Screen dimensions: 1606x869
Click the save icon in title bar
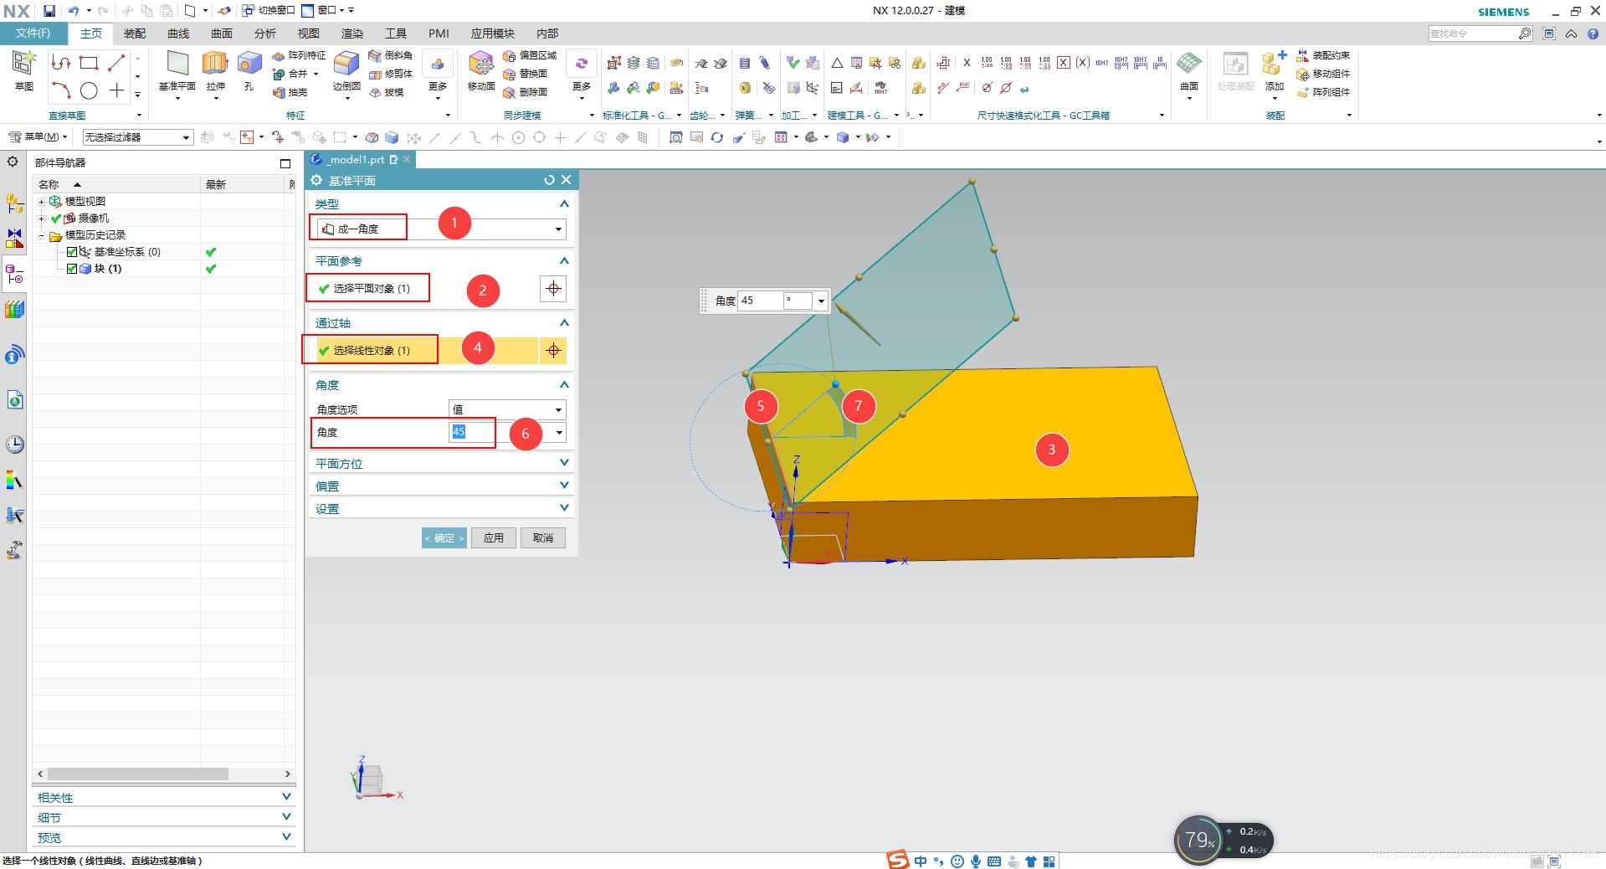click(49, 11)
